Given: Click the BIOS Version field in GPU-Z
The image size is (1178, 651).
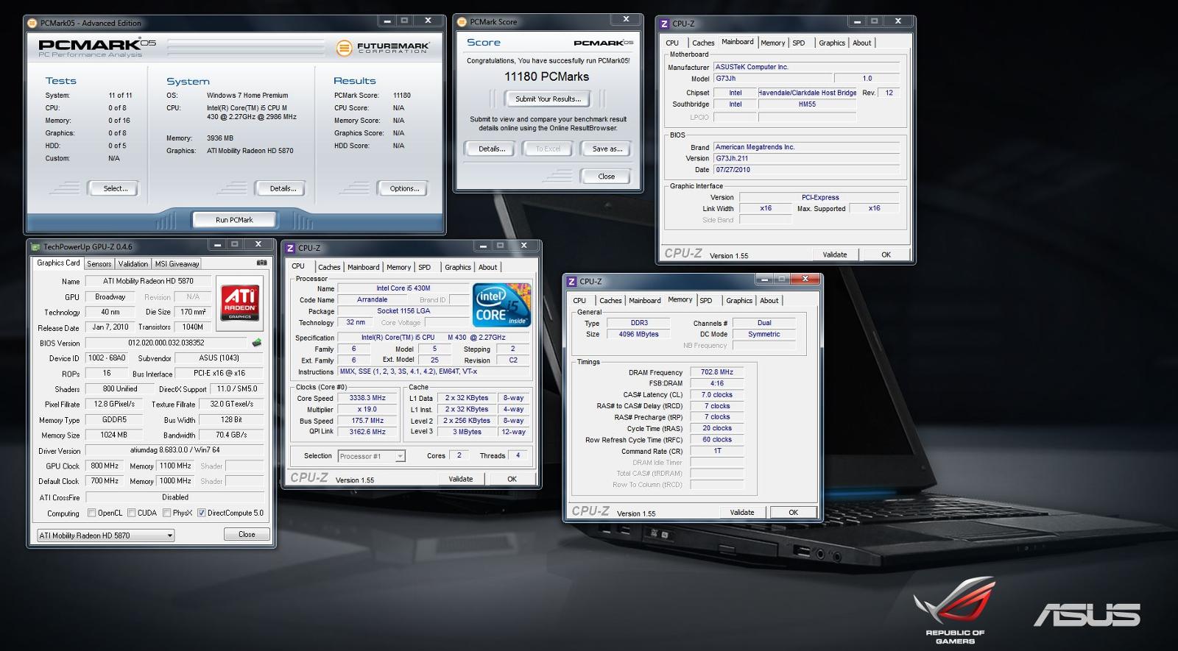Looking at the screenshot, I should tap(166, 343).
